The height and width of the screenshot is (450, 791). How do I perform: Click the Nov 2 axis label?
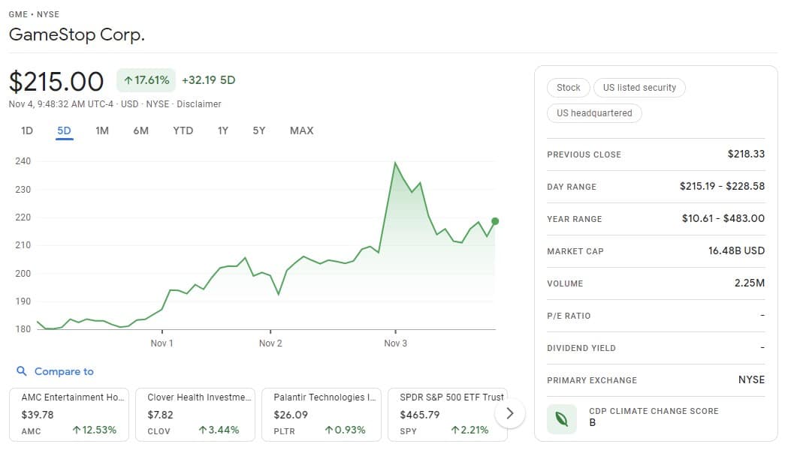pos(270,343)
